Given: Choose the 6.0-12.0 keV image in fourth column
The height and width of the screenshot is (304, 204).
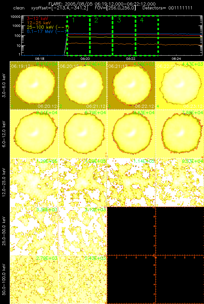Looking at the screenshot, I should click(x=179, y=134).
